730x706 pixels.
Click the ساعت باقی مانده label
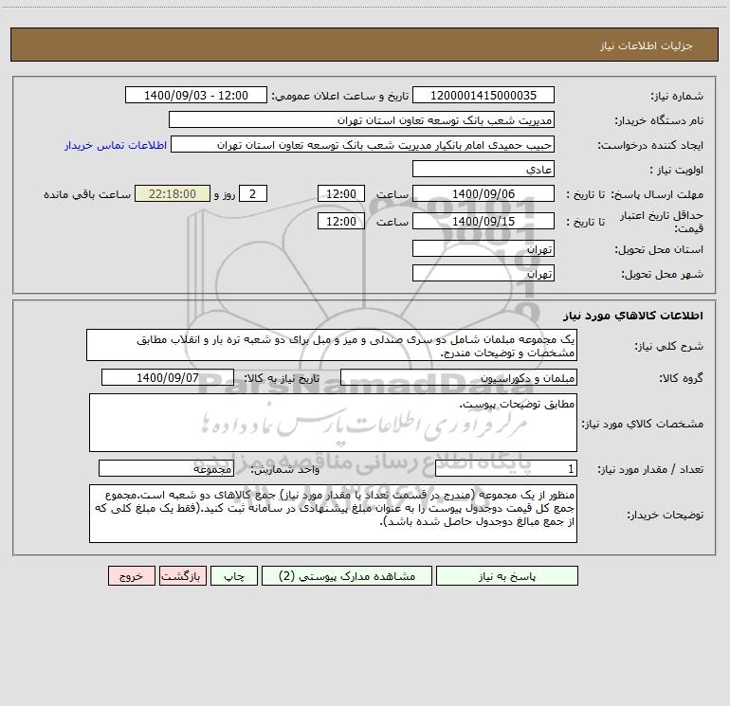pos(87,194)
